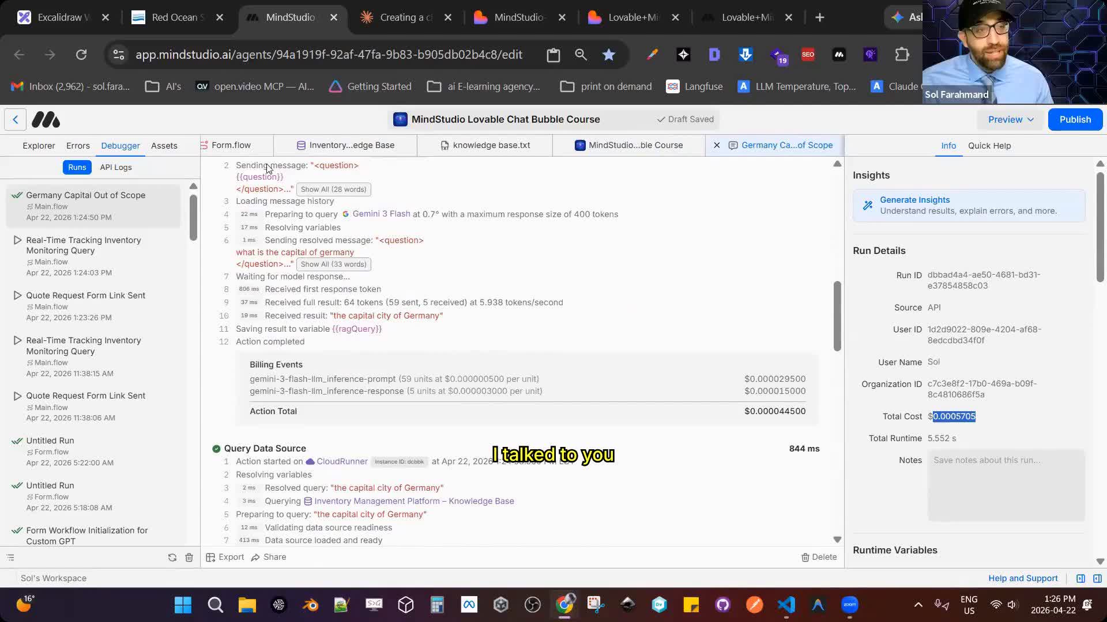The image size is (1107, 622).
Task: Click the SEO extension icon
Action: [808, 55]
